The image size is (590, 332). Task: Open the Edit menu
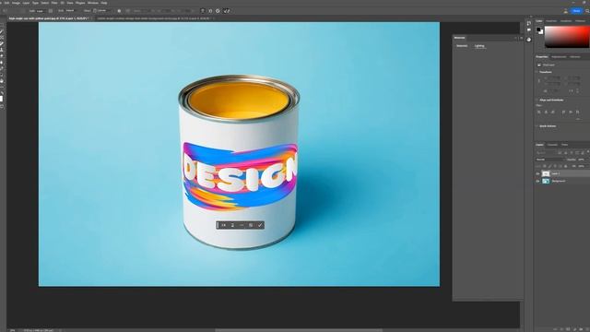click(x=6, y=3)
